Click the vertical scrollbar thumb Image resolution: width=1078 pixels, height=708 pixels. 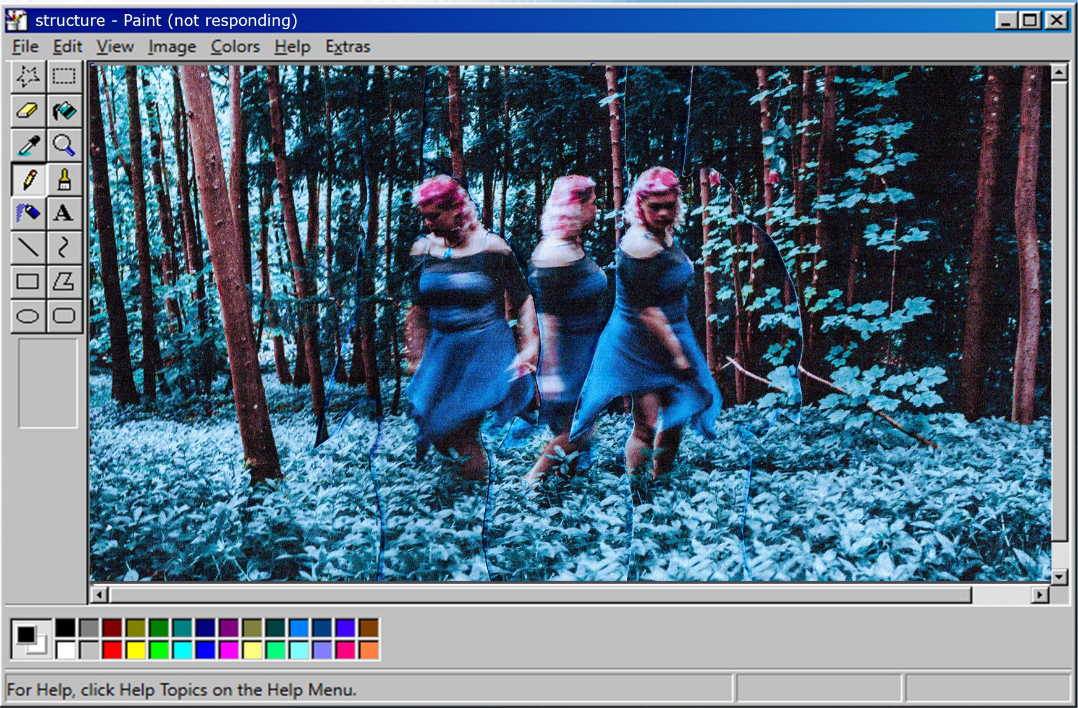coord(1059,311)
